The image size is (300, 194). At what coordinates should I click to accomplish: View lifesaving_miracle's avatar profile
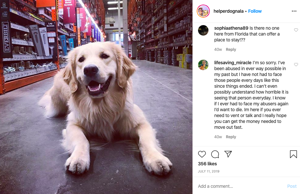[203, 65]
